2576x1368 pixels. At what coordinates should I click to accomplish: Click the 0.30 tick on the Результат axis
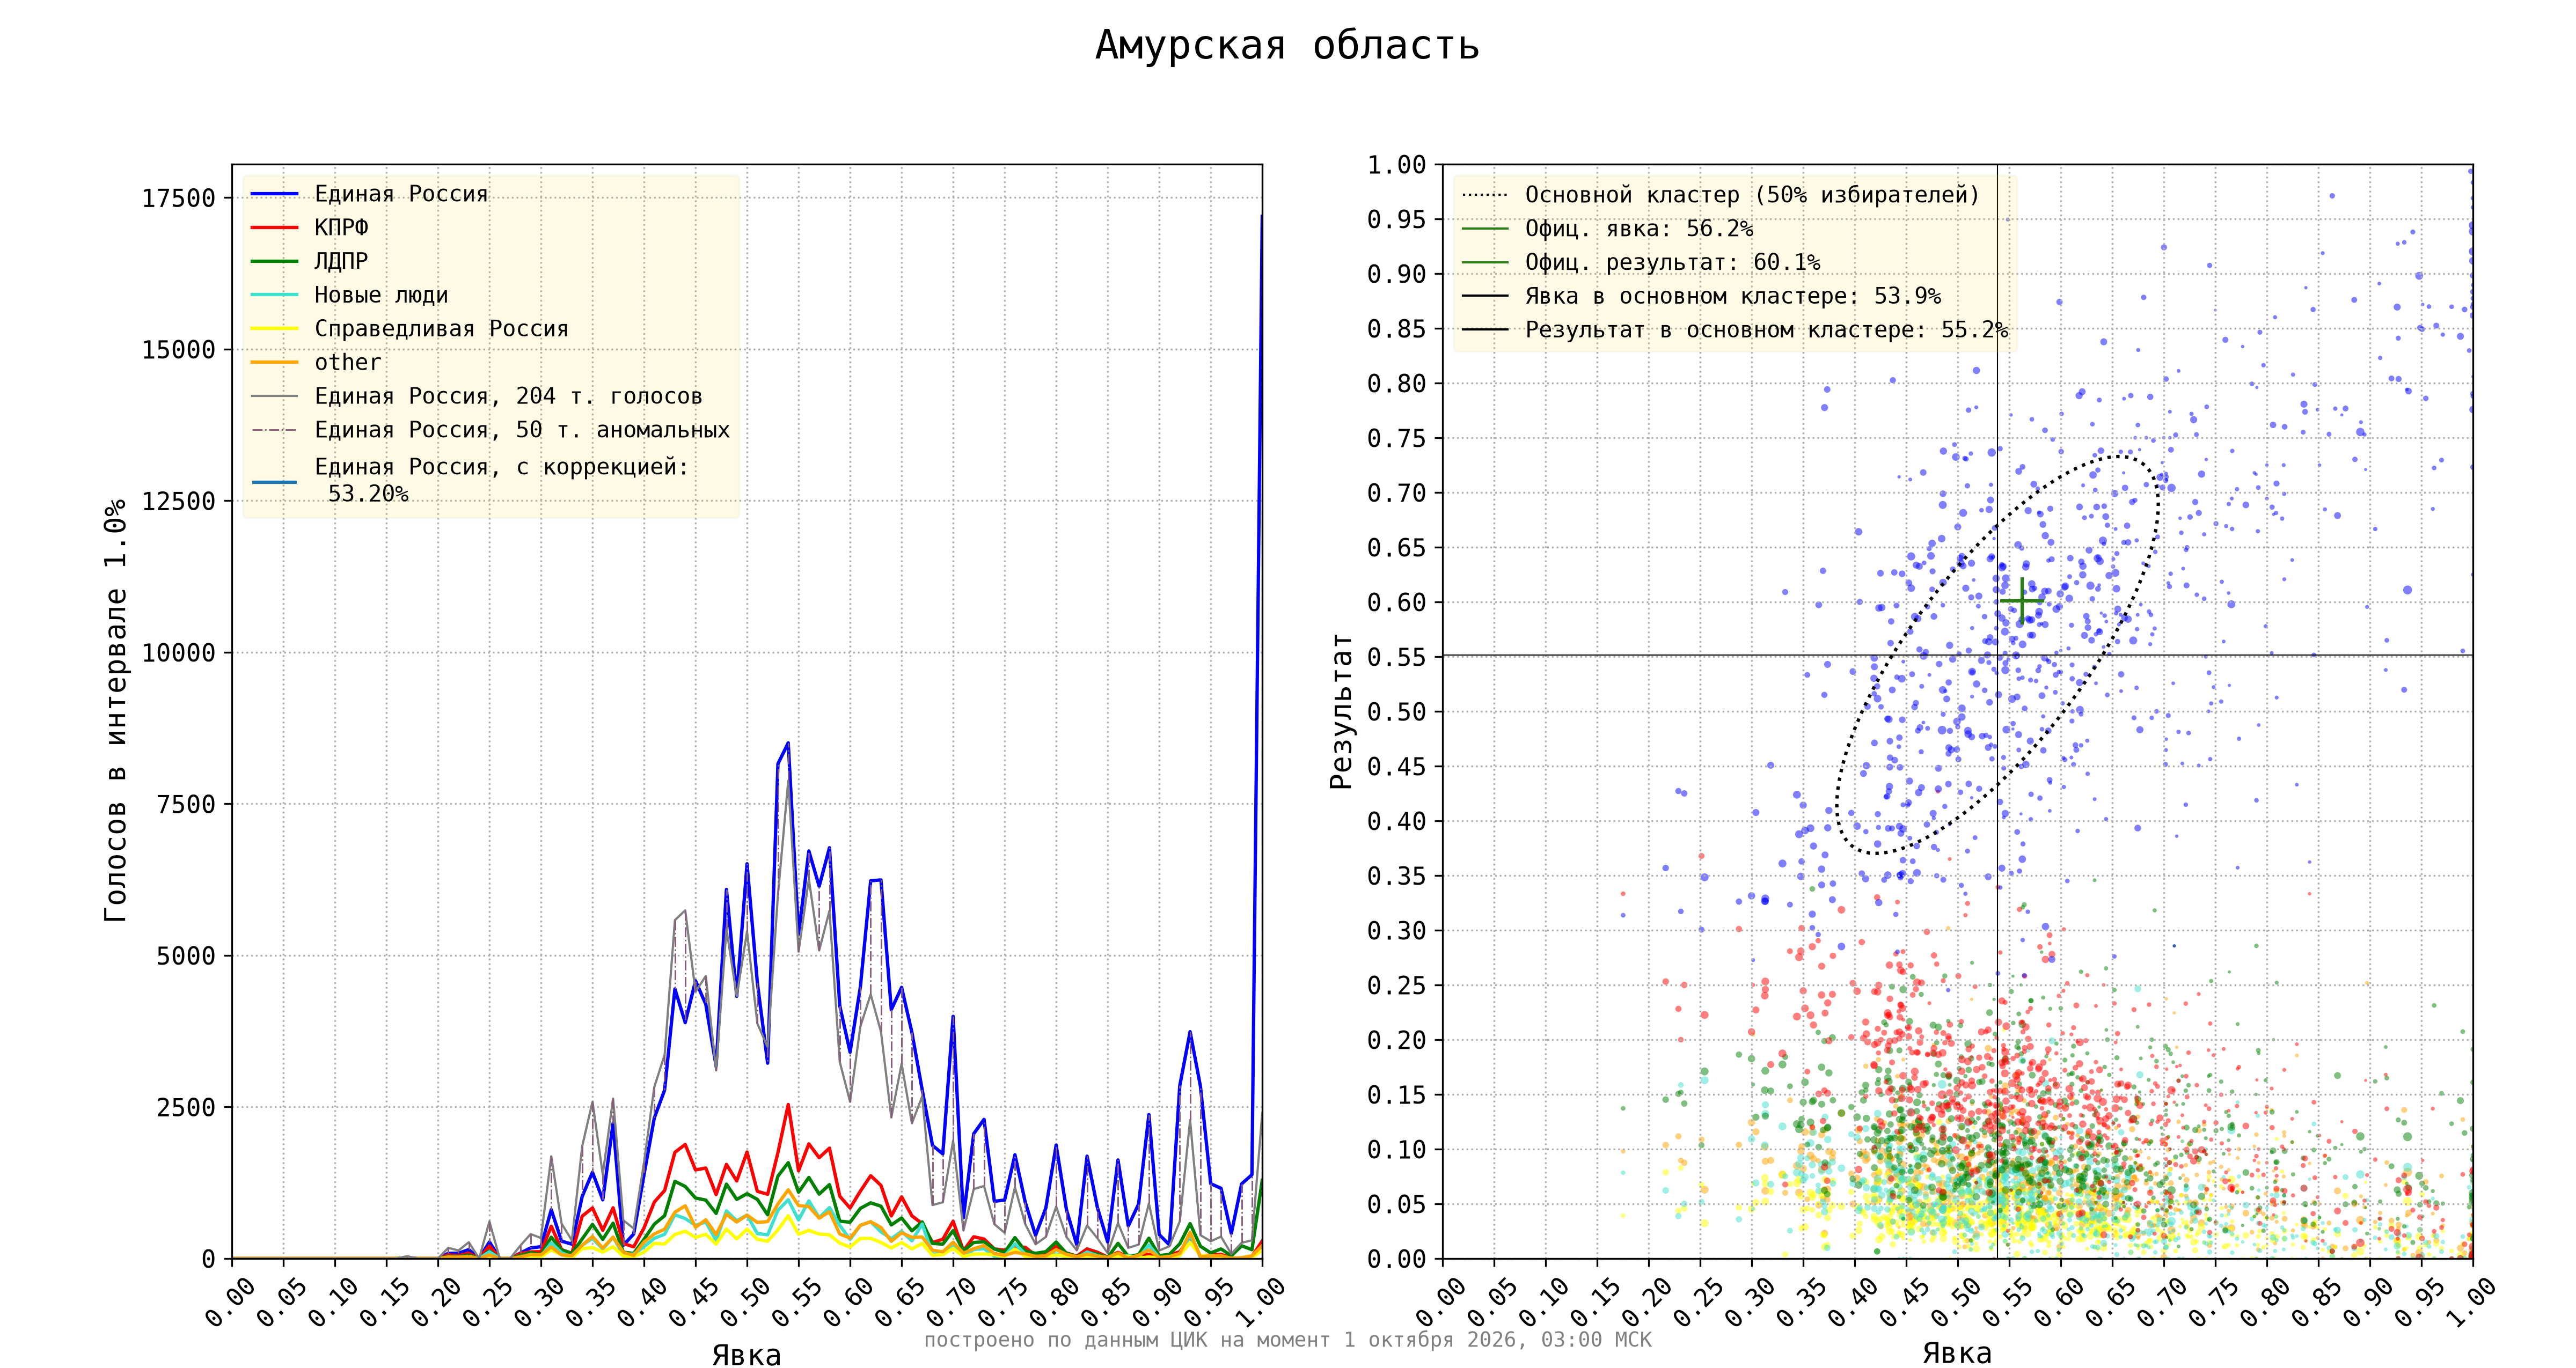(x=1396, y=930)
